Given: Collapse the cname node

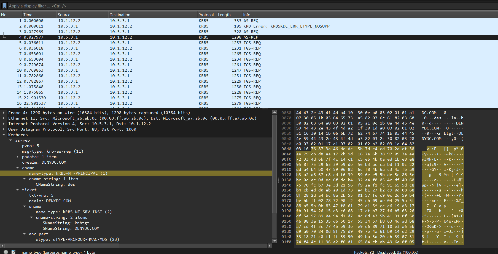Looking at the screenshot, I should 17,168.
